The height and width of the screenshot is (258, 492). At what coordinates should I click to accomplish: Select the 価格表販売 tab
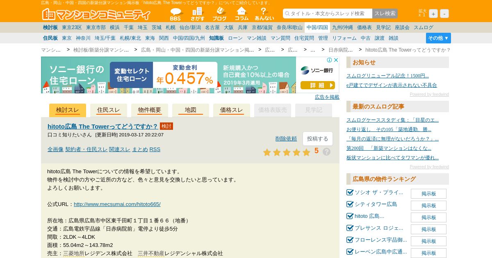click(x=273, y=110)
